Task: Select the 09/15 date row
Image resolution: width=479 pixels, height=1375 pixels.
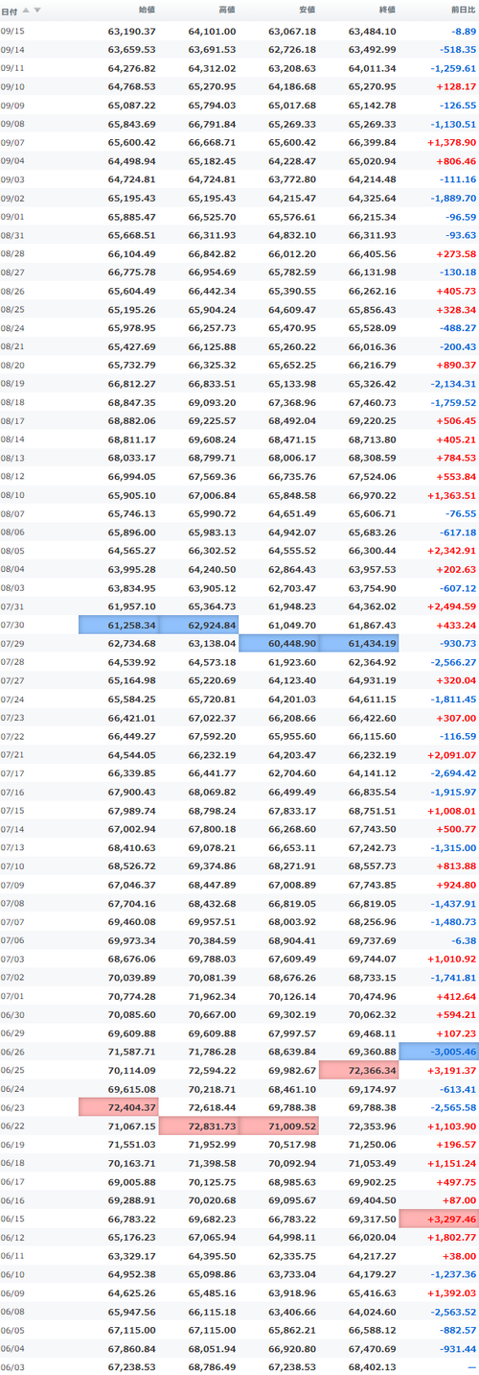Action: [239, 32]
